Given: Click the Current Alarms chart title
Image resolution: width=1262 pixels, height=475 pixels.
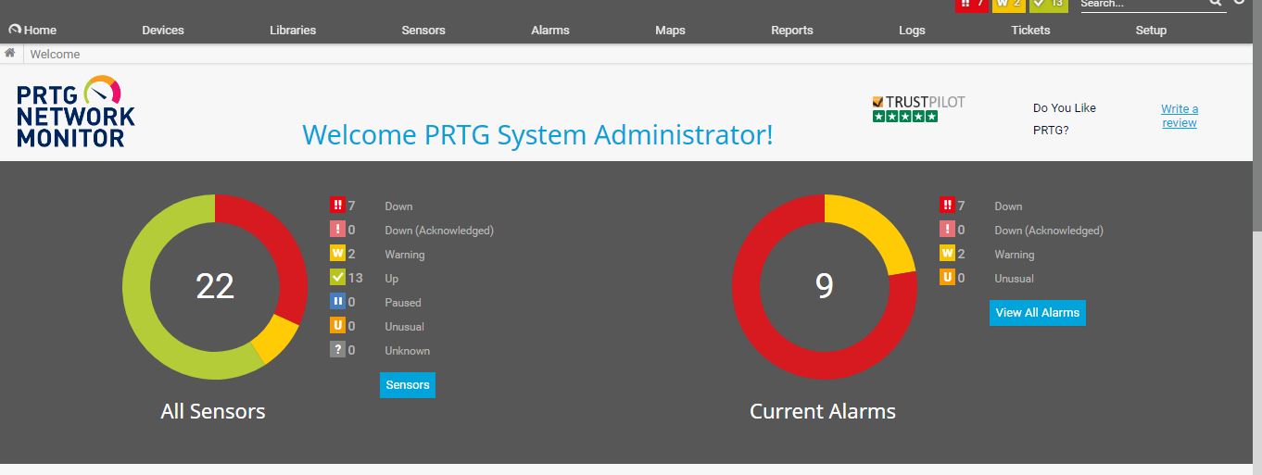Looking at the screenshot, I should click(x=823, y=411).
